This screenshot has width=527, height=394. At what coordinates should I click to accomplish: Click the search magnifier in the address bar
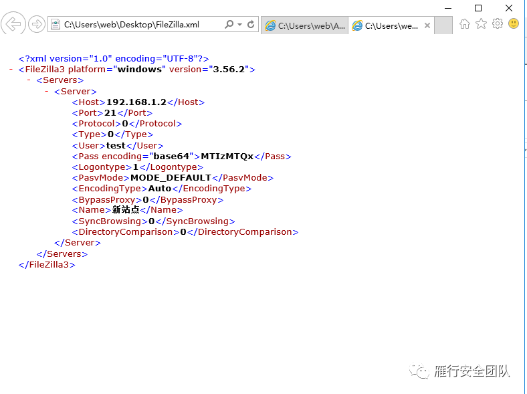click(x=229, y=24)
